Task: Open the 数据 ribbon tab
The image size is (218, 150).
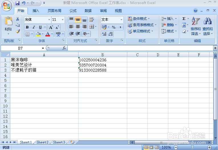Action: [88, 11]
